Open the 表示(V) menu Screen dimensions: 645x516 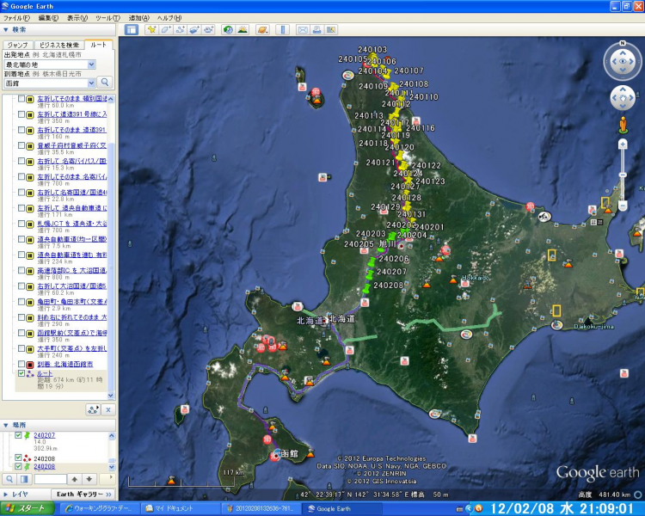(x=77, y=18)
